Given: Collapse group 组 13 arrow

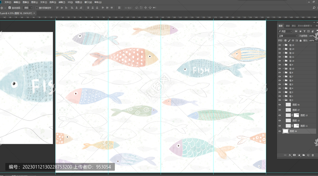Looking at the screenshot, I should click(283, 69).
